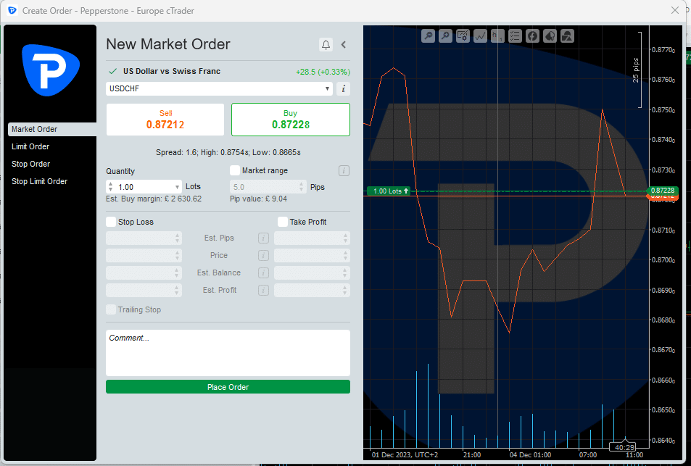
Task: Adjust Take Profit Est. Pips stepper
Action: [345, 238]
